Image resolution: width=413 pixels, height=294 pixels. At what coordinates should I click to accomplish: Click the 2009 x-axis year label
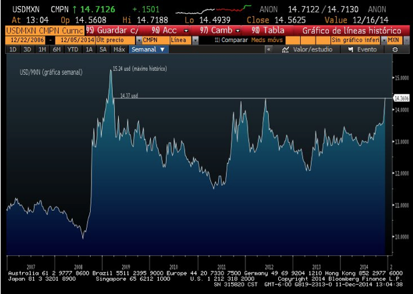click(125, 267)
